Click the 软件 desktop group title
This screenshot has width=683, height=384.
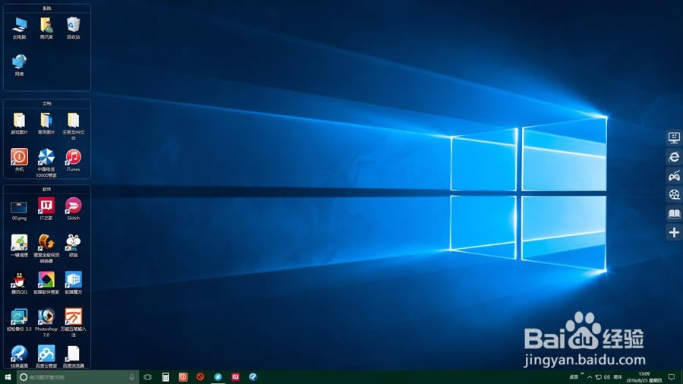[47, 190]
